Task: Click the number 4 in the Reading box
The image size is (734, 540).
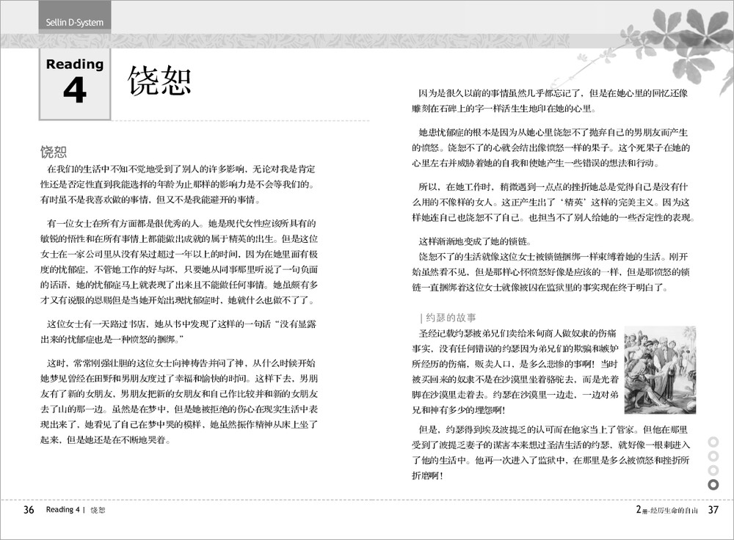Action: 75,91
